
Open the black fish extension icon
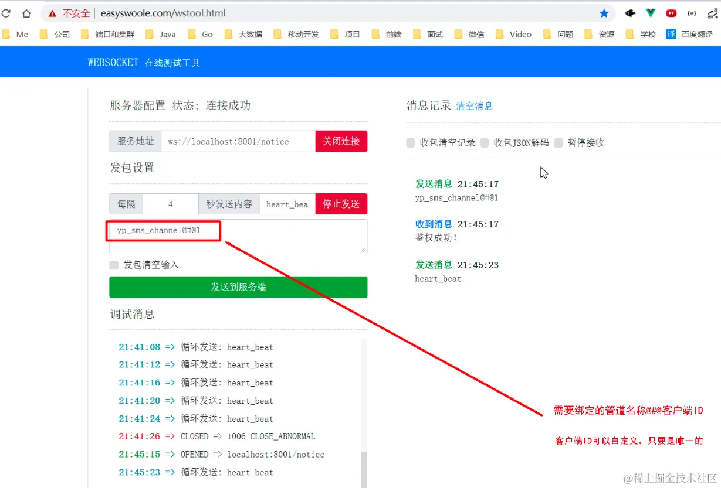pos(630,13)
